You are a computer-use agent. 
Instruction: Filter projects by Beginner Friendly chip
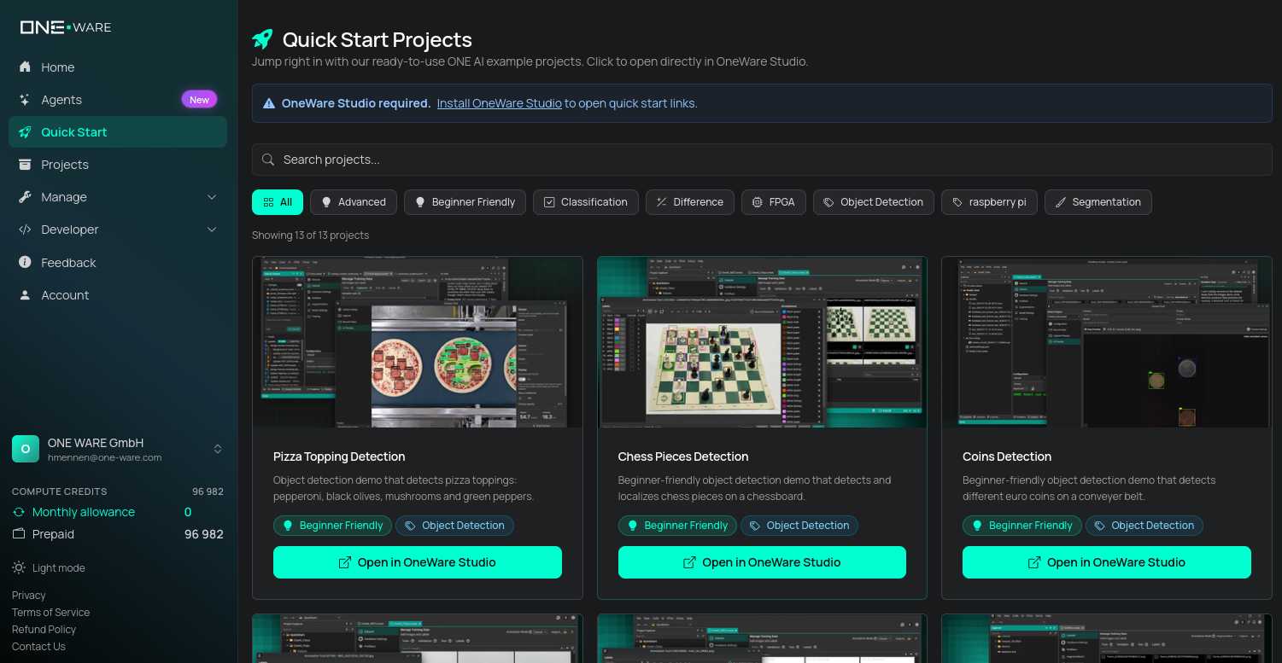click(x=465, y=202)
